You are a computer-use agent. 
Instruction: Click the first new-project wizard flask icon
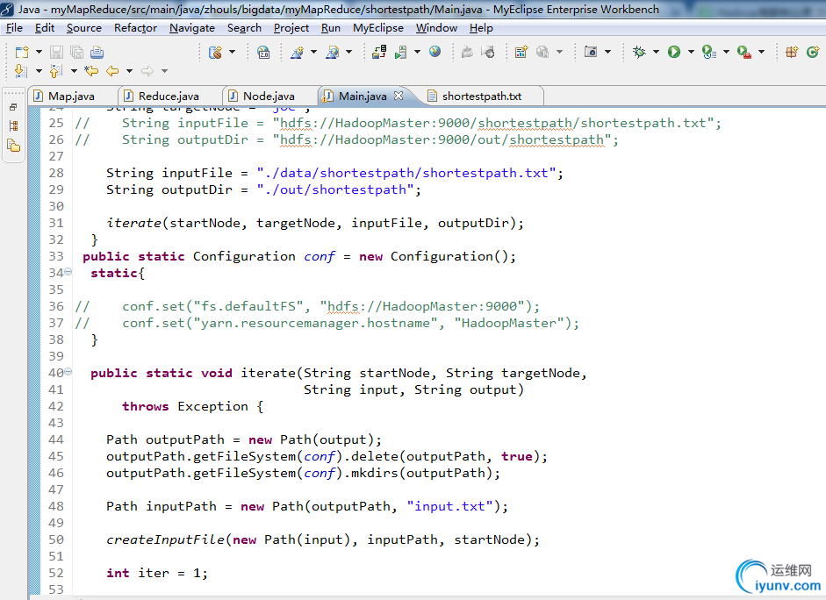click(x=297, y=52)
